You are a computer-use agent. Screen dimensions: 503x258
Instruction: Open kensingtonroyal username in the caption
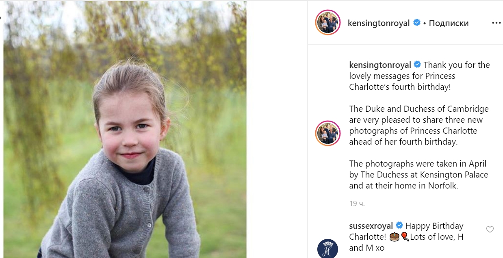click(380, 65)
